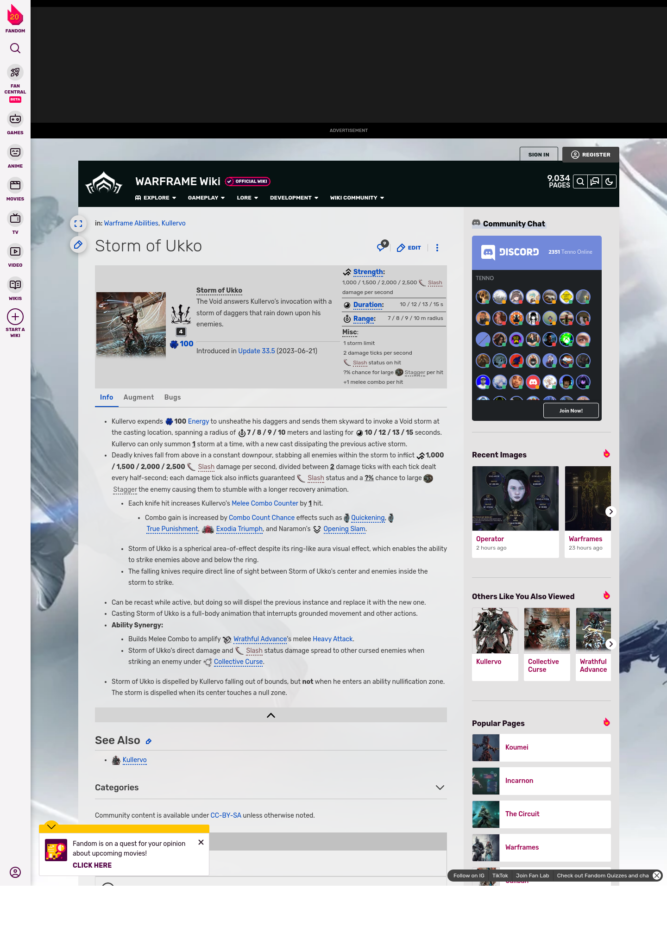Click the Join Now! Discord button

pyautogui.click(x=571, y=411)
